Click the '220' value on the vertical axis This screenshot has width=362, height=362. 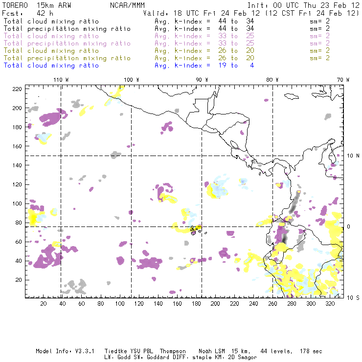pyautogui.click(x=17, y=89)
